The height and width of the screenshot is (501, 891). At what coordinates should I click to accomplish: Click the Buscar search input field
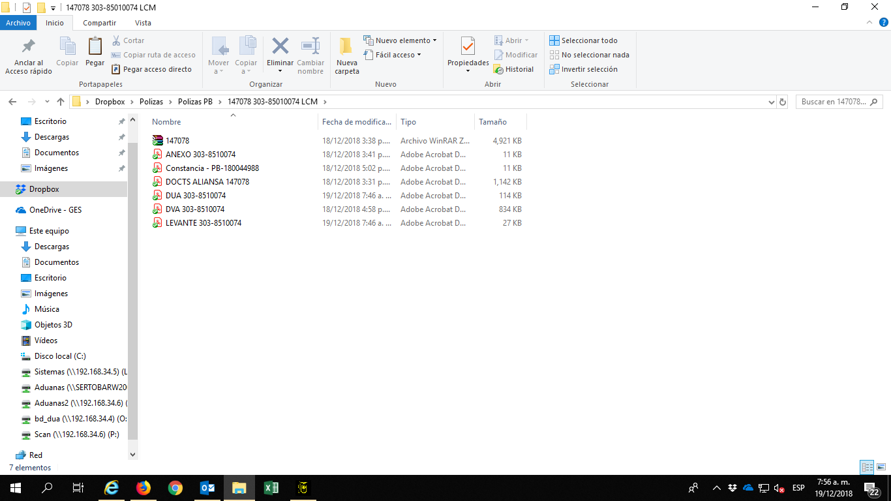click(x=834, y=102)
